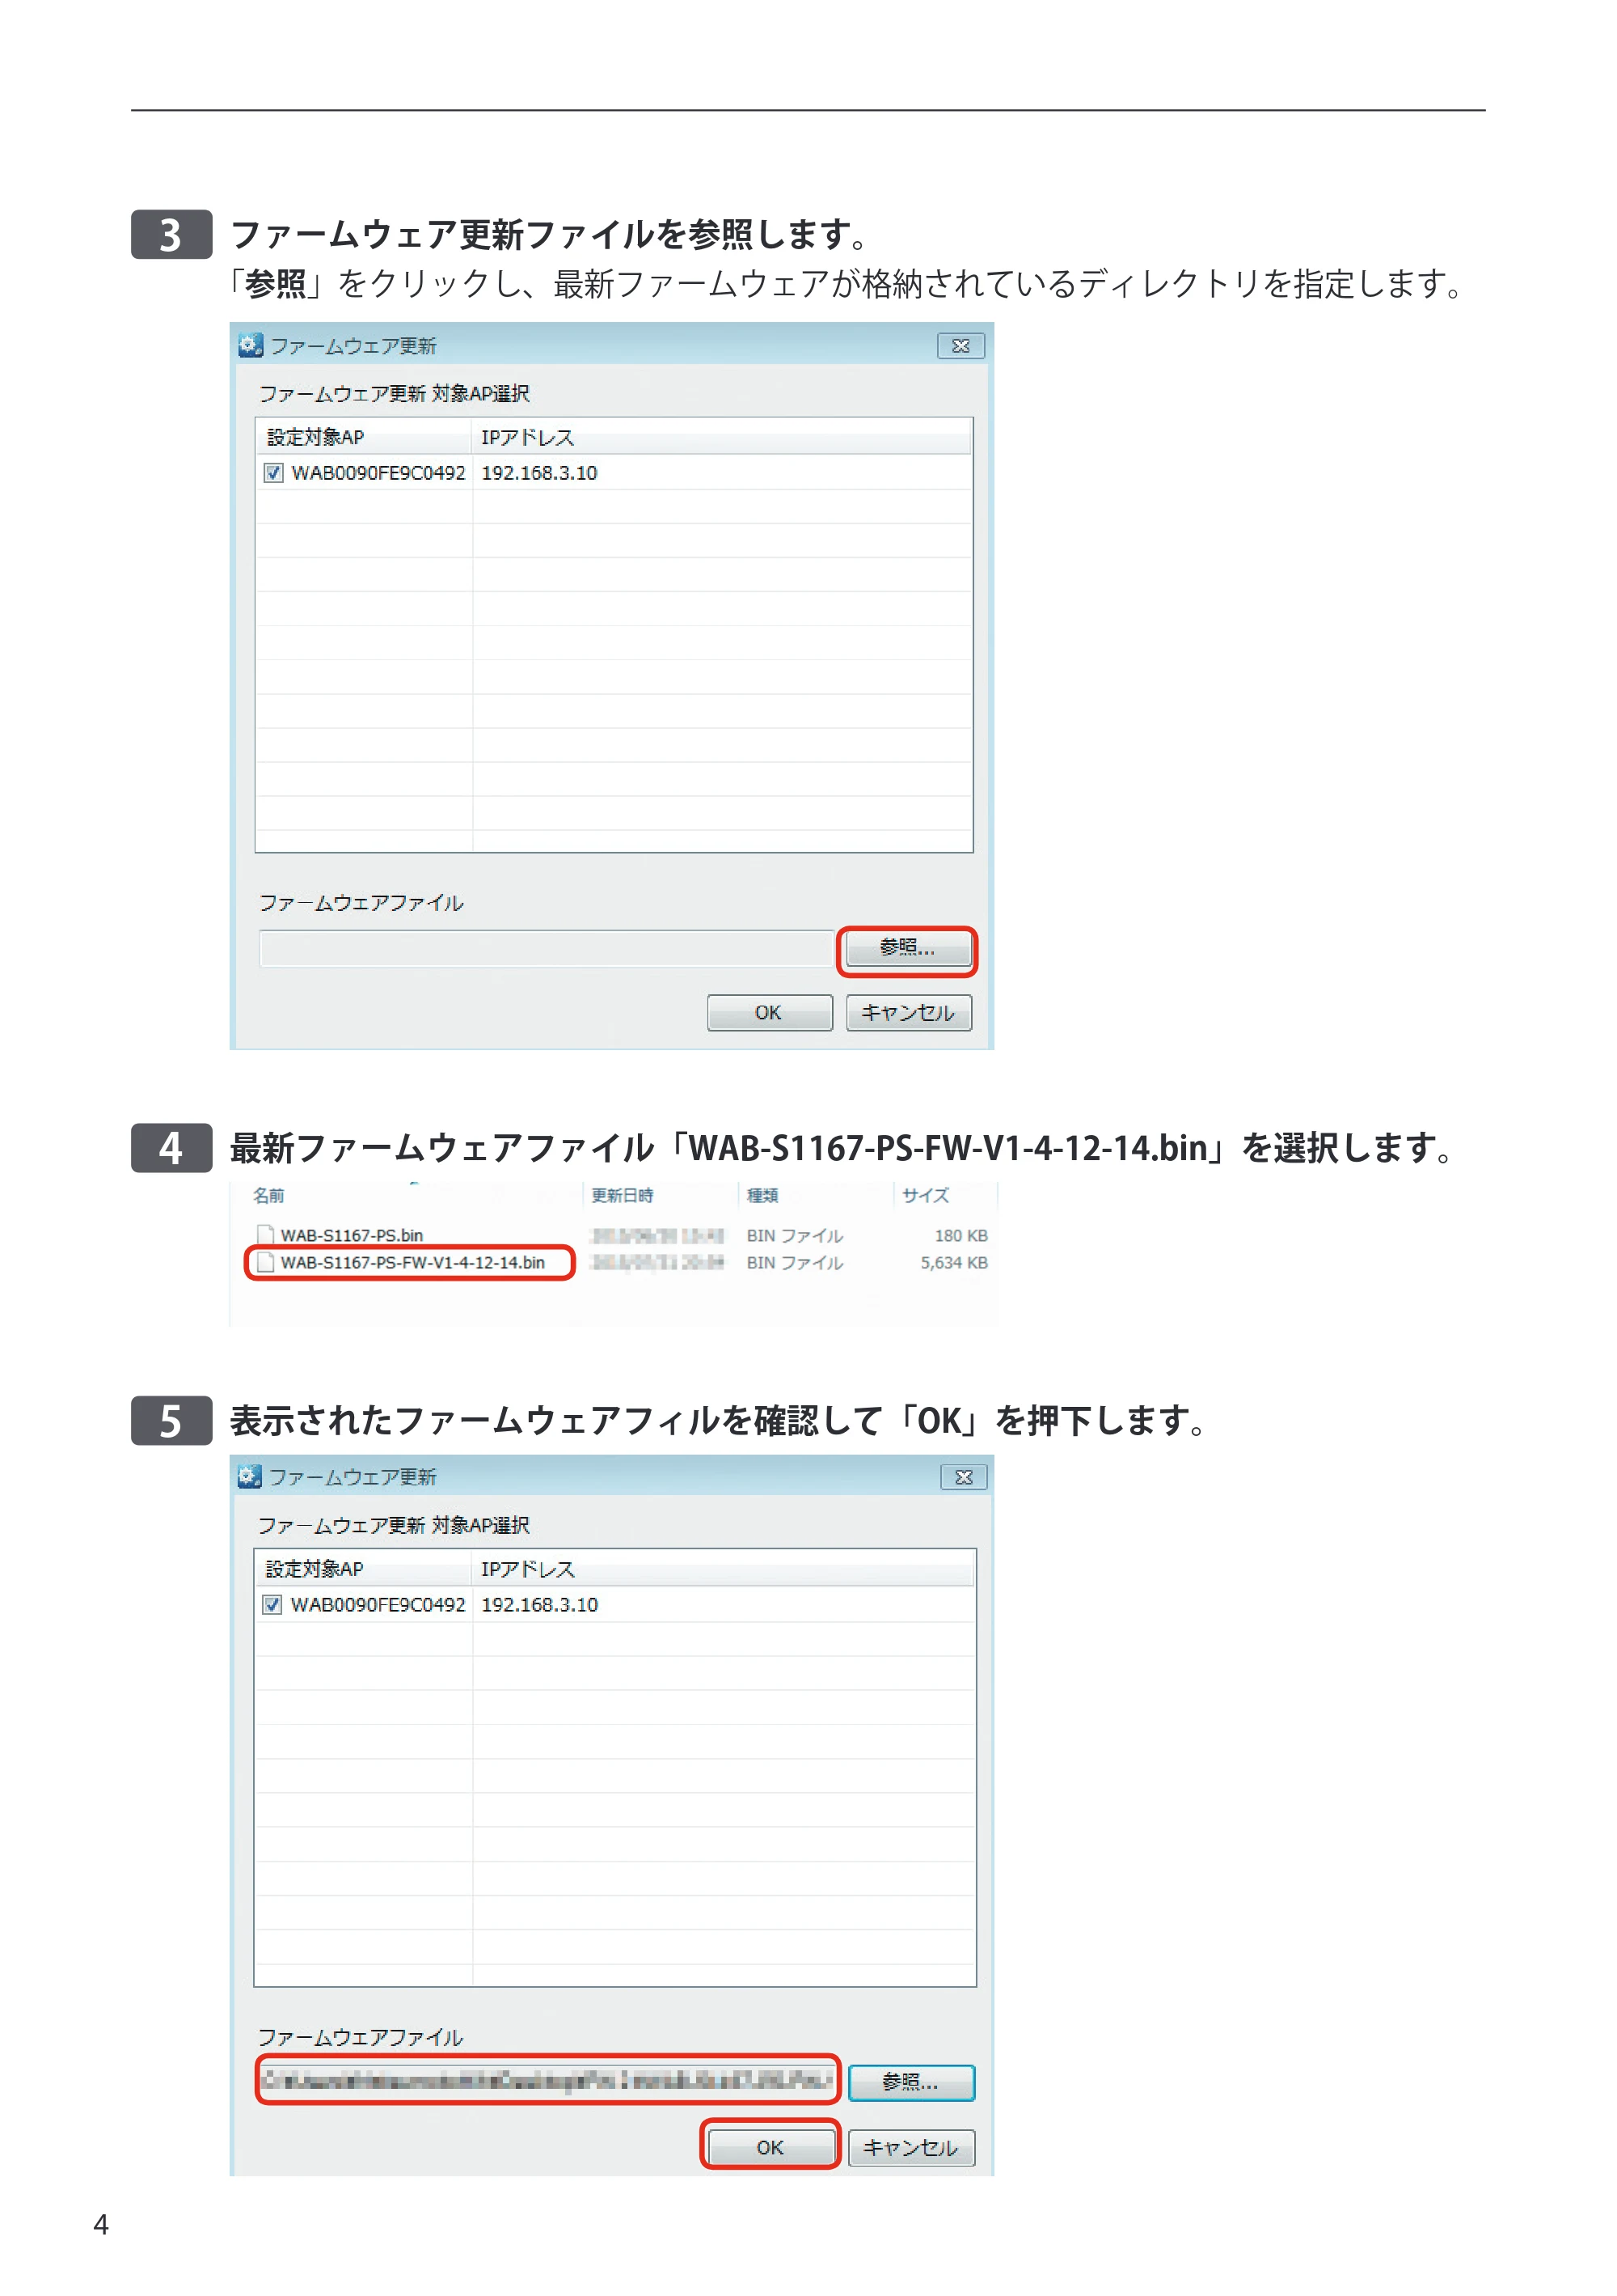Image resolution: width=1617 pixels, height=2296 pixels.
Task: Click キャンセル in the step 5 dialog
Action: coord(910,2147)
